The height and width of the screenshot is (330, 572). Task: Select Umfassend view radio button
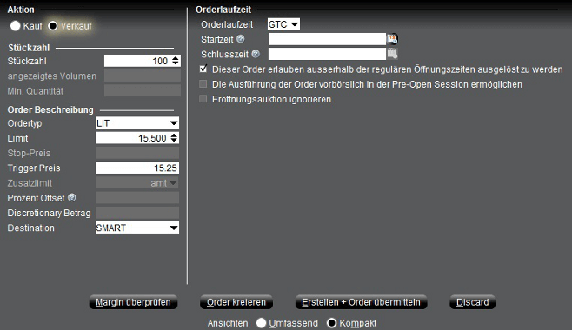click(261, 323)
